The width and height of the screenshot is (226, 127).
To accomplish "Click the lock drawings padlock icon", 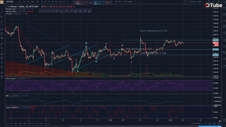I will (x=2, y=62).
